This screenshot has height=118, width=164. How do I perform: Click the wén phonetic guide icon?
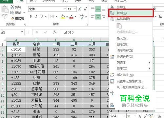tap(82, 16)
